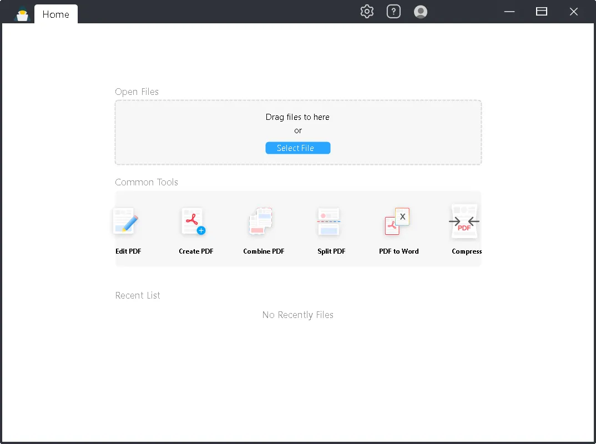Image resolution: width=596 pixels, height=444 pixels.
Task: Click the 'Edit PDF' text label
Action: [x=128, y=251]
